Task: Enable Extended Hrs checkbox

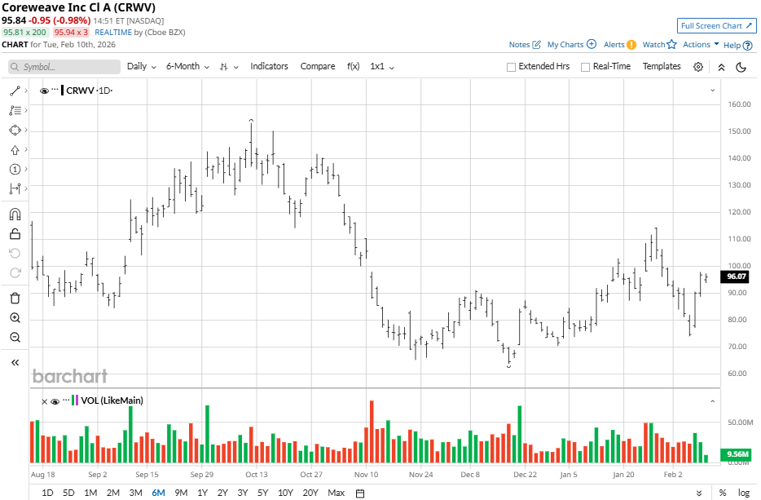Action: (x=511, y=67)
